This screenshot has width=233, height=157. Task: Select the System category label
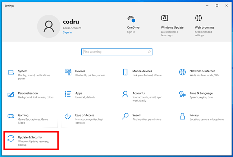(23, 71)
